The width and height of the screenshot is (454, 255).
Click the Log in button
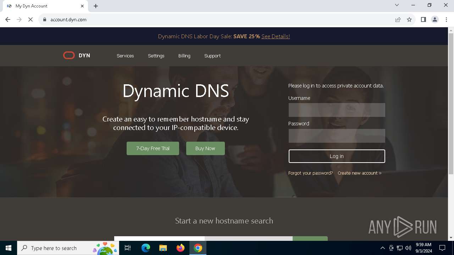coord(337,156)
